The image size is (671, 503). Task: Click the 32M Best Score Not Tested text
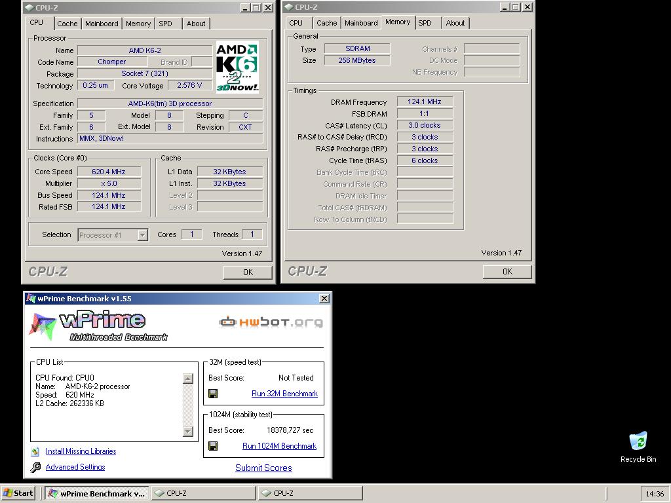(296, 378)
